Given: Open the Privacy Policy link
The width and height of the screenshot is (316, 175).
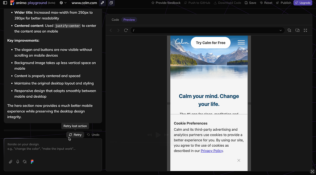Looking at the screenshot, I should point(212,151).
